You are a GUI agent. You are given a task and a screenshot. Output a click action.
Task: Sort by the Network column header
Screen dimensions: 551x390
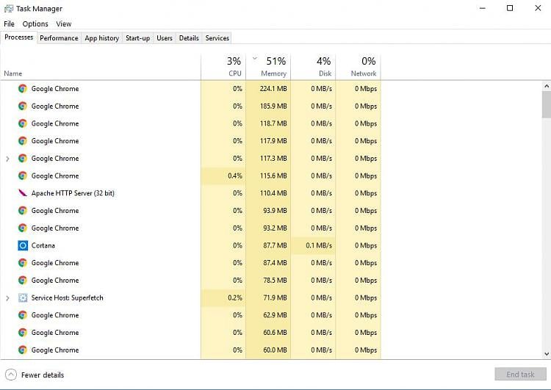358,67
